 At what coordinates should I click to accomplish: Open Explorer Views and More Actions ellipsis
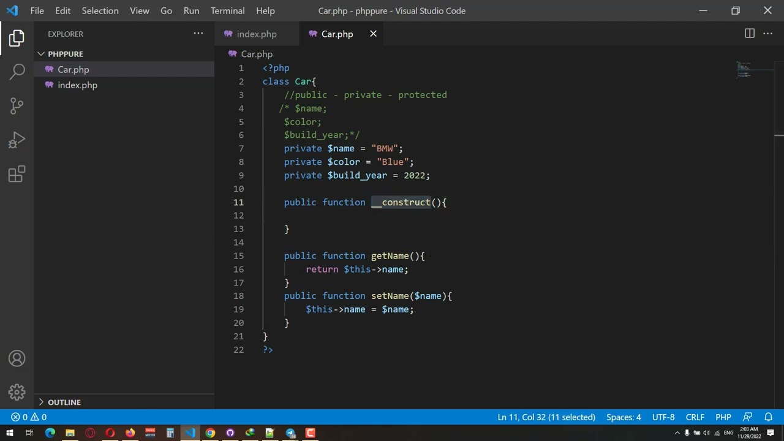[198, 34]
